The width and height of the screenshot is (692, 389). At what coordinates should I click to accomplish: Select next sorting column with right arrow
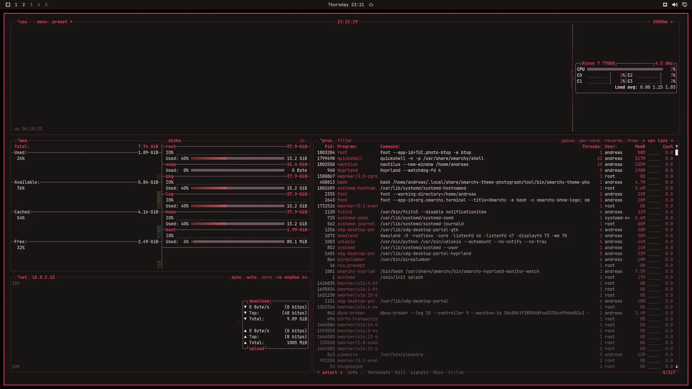click(672, 141)
